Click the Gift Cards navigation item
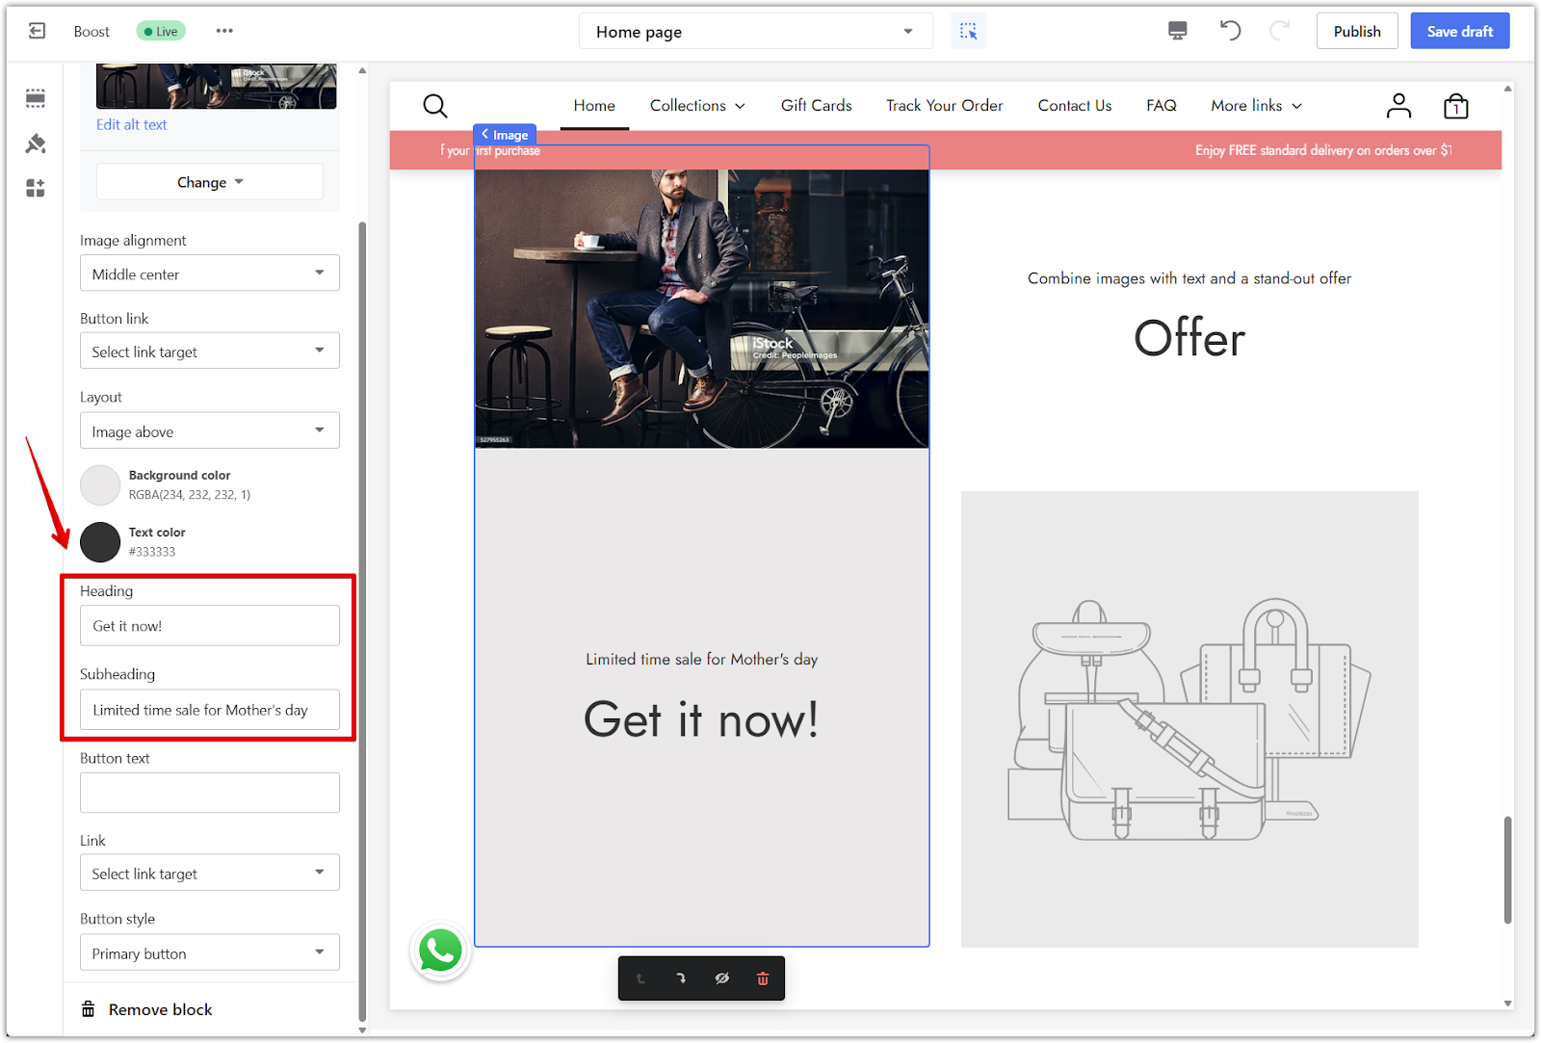The width and height of the screenshot is (1541, 1043). click(x=816, y=106)
